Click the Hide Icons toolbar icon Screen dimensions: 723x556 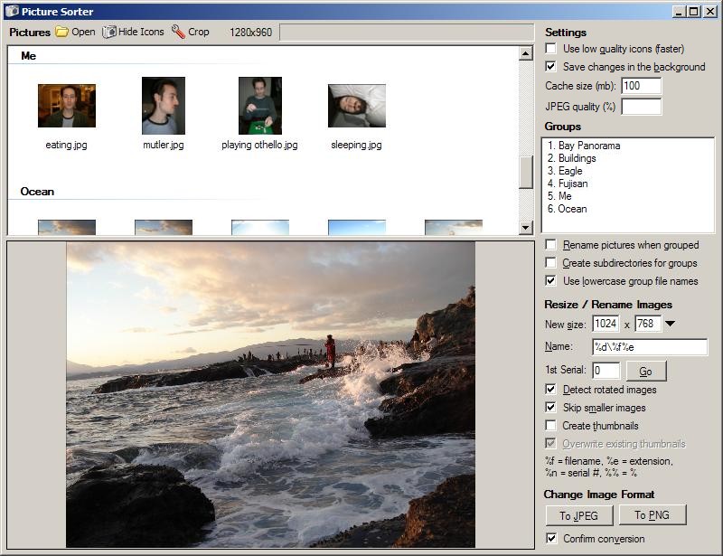tap(109, 32)
